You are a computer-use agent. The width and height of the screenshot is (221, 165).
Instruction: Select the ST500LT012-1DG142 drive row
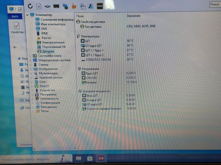[107, 60]
